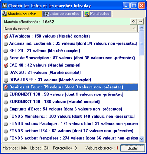The width and height of the screenshot is (147, 154).
Task: Click the sort triangle in the column header
Action: (x=134, y=29)
